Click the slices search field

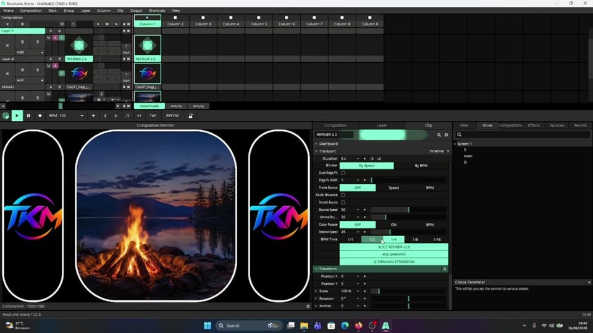click(x=522, y=135)
